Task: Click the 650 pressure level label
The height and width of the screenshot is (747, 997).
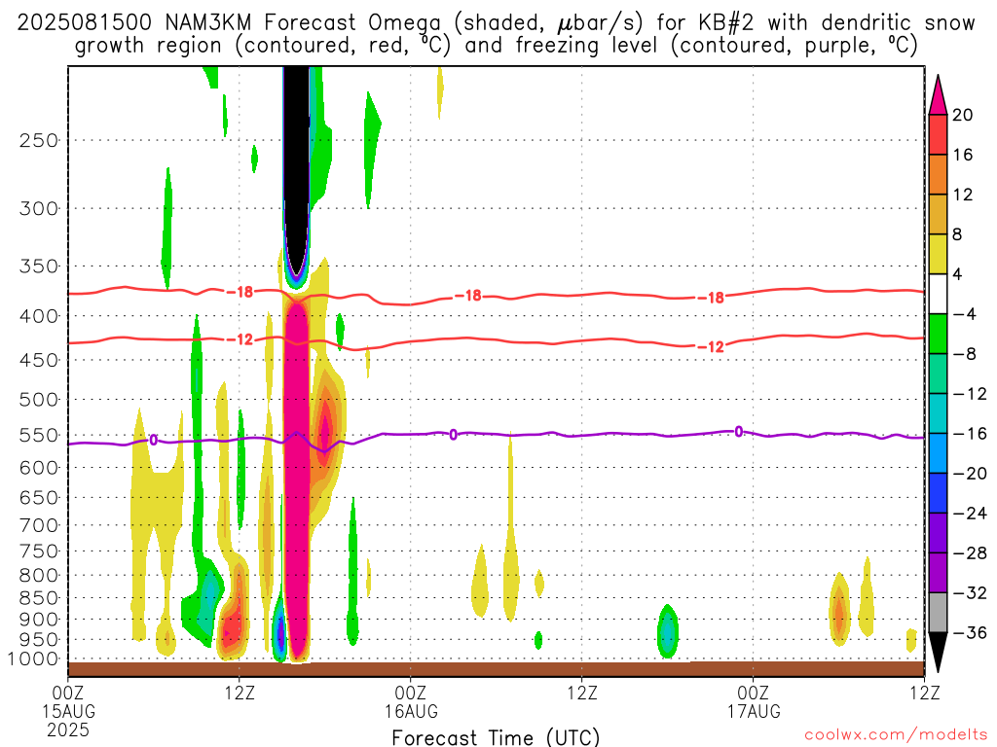Action: point(39,497)
